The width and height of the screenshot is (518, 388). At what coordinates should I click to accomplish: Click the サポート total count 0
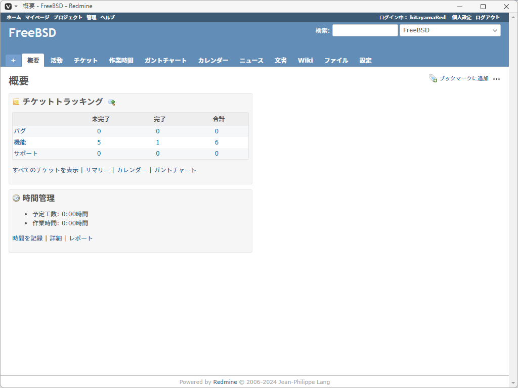(x=217, y=154)
